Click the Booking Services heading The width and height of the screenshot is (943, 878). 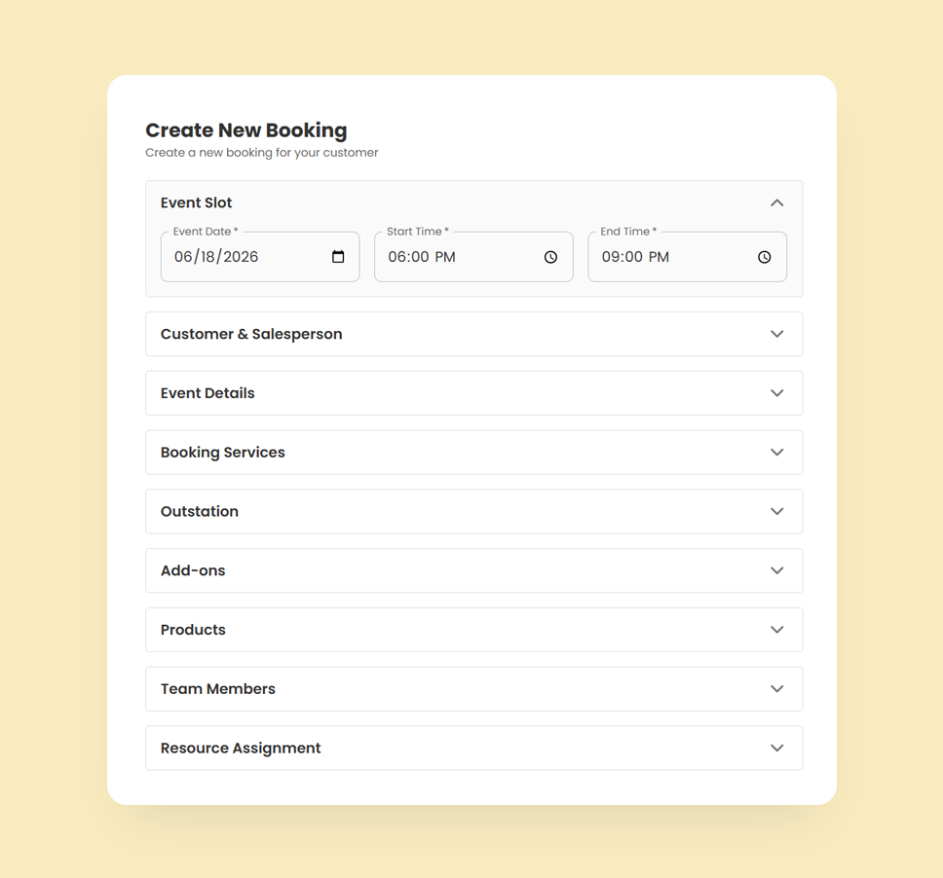click(222, 453)
